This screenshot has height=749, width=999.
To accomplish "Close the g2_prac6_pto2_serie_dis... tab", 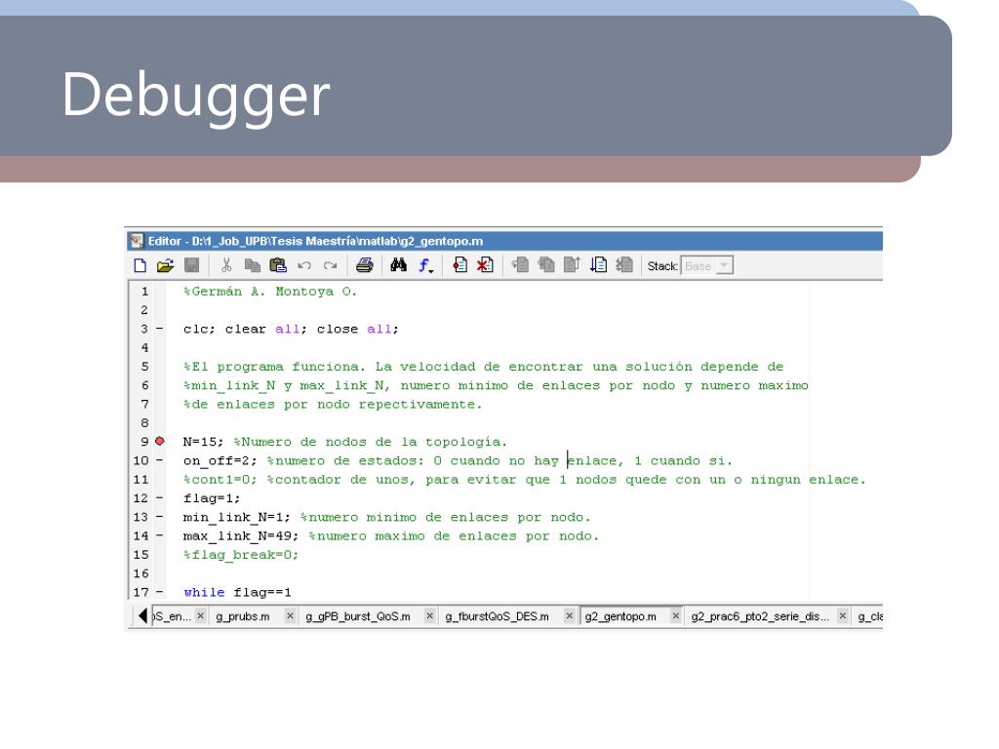I will [x=842, y=616].
